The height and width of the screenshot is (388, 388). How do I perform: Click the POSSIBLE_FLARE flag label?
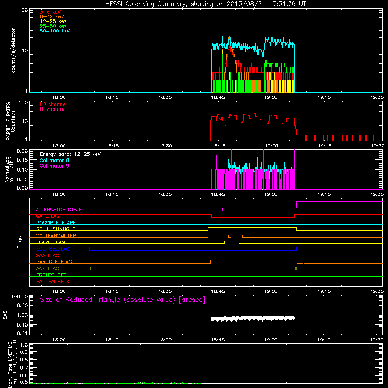click(56, 223)
